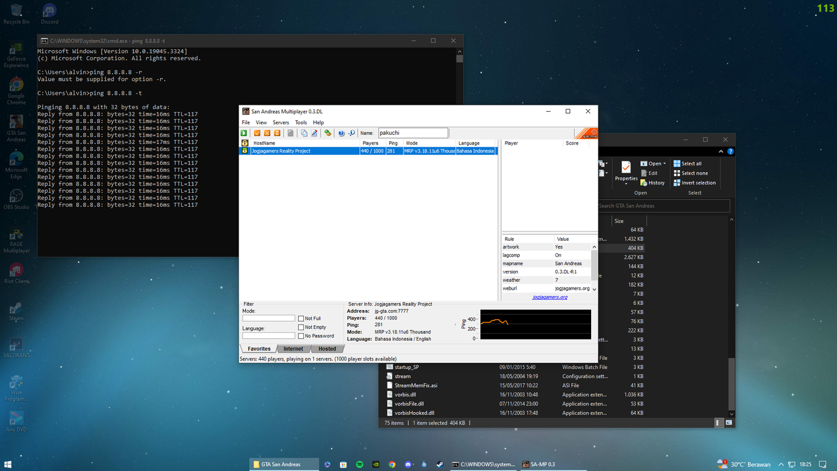Viewport: 837px width, 471px height.
Task: Open Riot Client desktop icon
Action: coord(16,273)
